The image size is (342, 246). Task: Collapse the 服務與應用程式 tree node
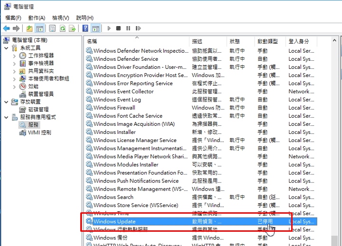[6, 117]
